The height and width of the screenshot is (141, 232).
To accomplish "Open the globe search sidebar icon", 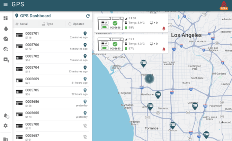I will (x=6, y=49).
